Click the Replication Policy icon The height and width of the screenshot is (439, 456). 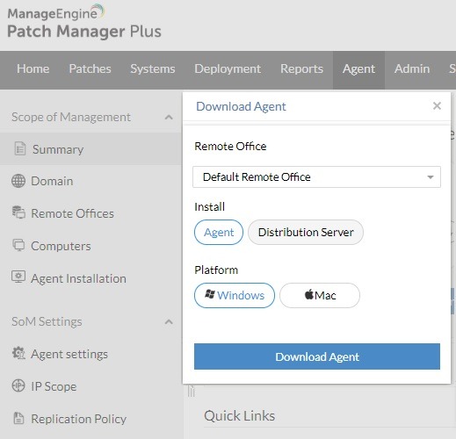coord(18,418)
